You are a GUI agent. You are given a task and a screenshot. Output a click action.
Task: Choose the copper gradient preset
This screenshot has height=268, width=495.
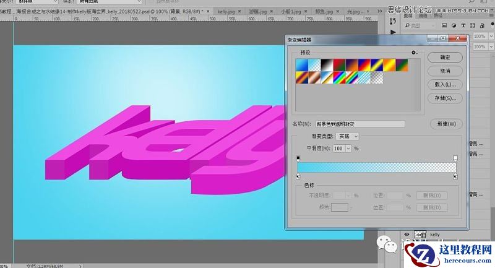point(314,77)
